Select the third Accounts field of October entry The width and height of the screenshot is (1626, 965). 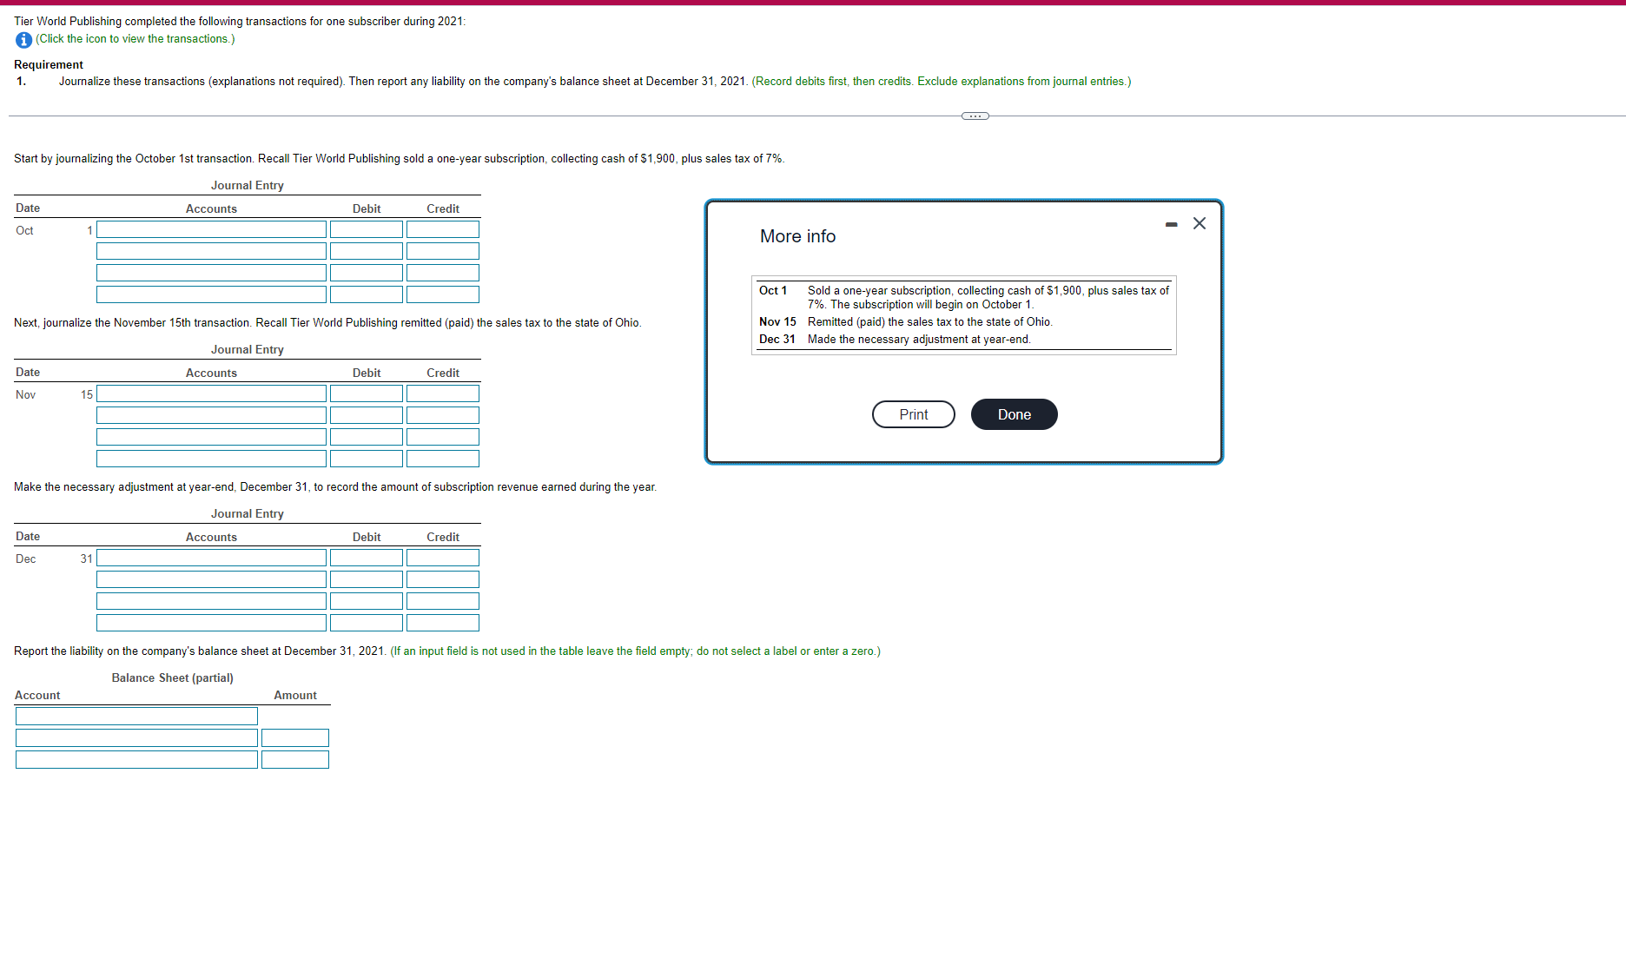point(211,273)
